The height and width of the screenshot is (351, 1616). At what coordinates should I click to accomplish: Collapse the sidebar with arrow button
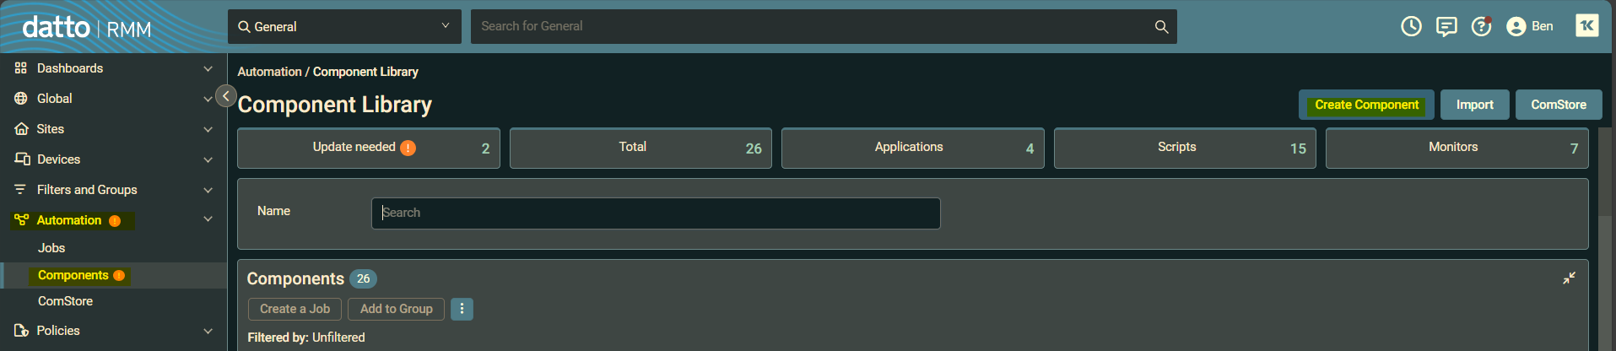point(225,96)
